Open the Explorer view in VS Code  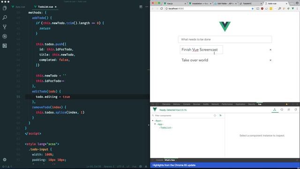click(5, 8)
